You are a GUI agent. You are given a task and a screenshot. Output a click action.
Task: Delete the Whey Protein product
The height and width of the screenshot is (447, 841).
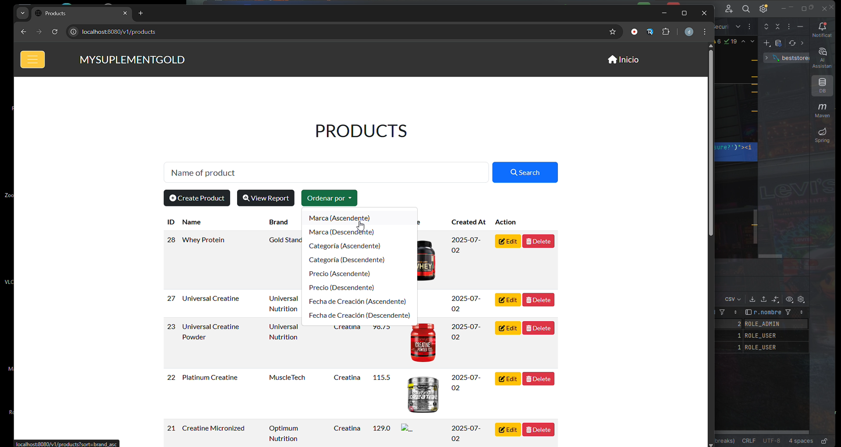[x=538, y=241]
